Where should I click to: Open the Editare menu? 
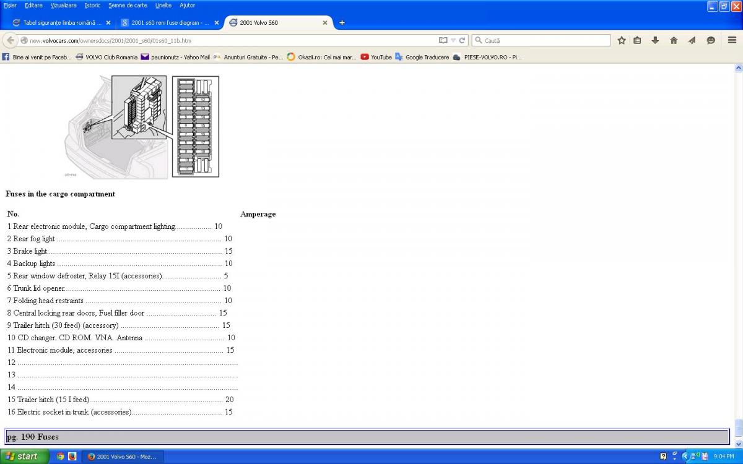(x=33, y=5)
